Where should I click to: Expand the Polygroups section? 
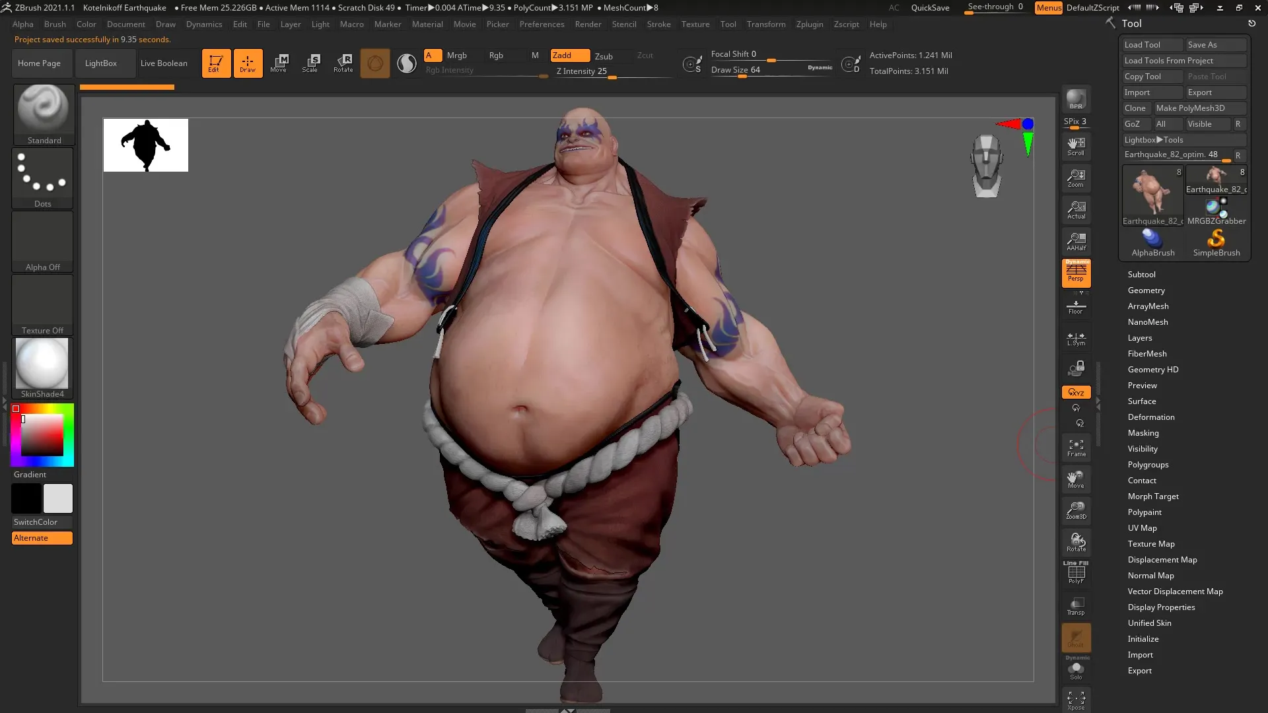(x=1148, y=465)
